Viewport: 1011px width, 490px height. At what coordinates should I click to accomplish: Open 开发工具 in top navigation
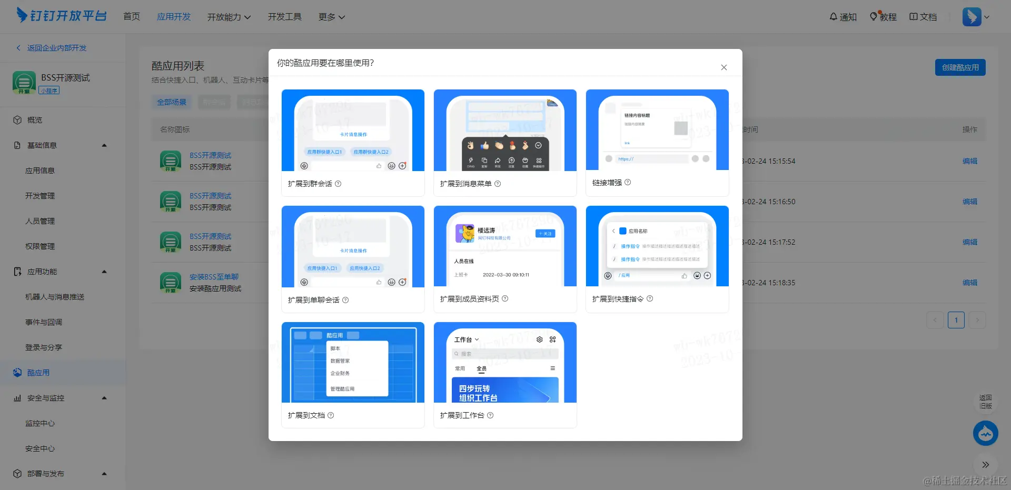click(285, 17)
